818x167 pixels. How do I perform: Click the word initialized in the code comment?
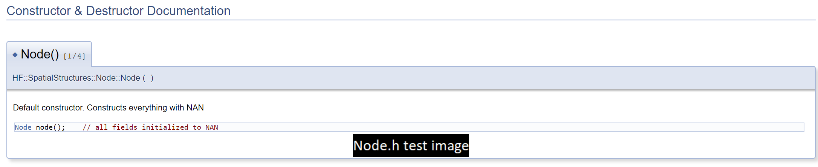point(165,127)
